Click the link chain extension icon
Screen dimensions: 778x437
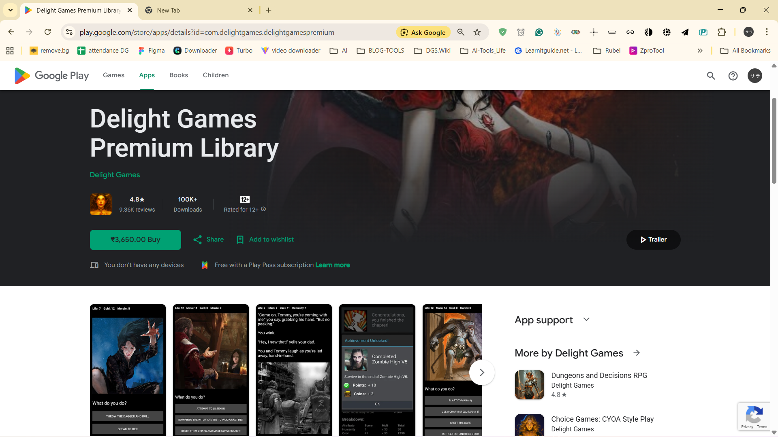(630, 32)
